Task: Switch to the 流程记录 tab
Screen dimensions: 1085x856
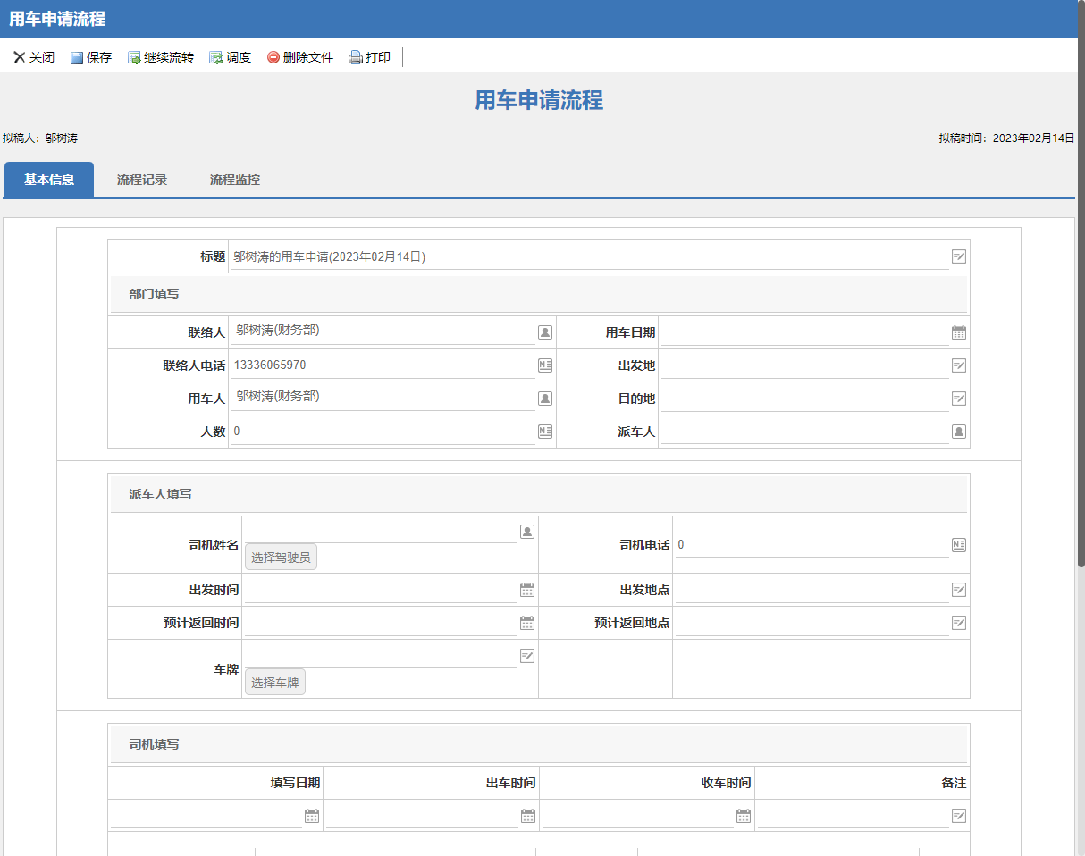Action: pyautogui.click(x=142, y=180)
